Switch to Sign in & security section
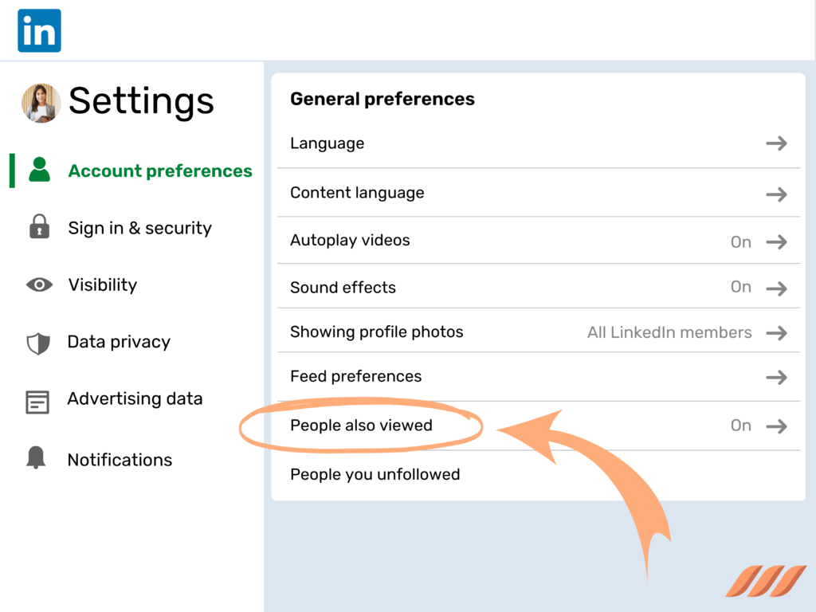This screenshot has height=612, width=816. 139,228
